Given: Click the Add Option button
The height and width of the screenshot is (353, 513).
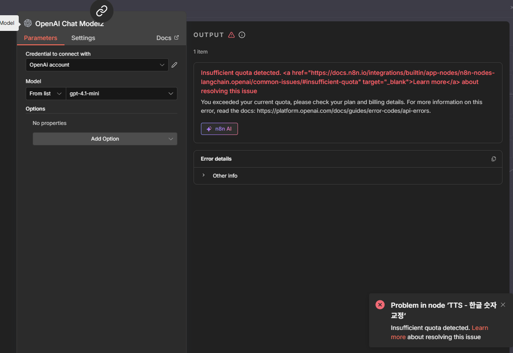Looking at the screenshot, I should 105,139.
